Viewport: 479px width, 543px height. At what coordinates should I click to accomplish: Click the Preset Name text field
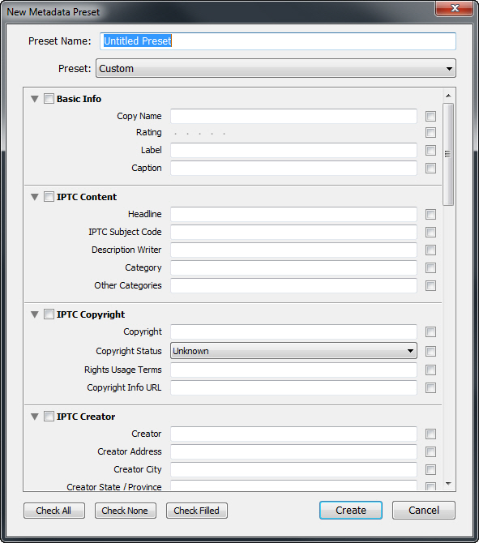point(278,41)
